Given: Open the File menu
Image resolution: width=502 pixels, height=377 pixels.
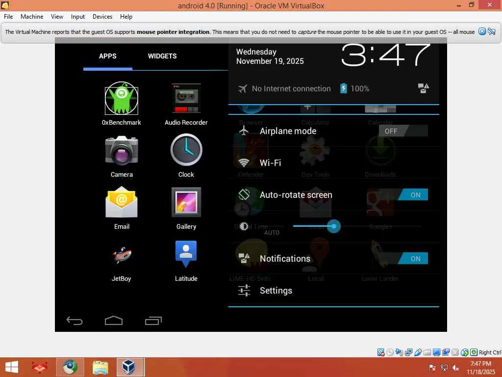Looking at the screenshot, I should click(x=8, y=17).
